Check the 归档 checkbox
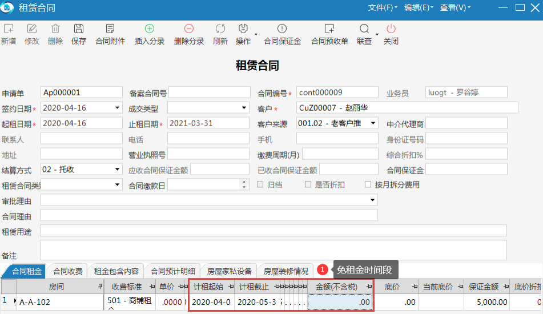The width and height of the screenshot is (543, 314). pos(260,184)
